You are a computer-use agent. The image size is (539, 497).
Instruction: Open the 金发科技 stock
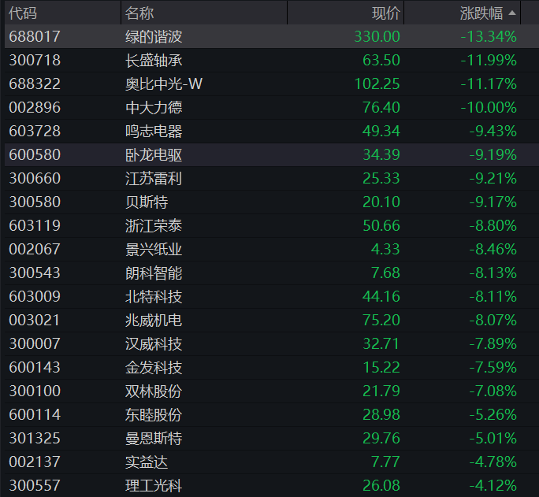154,368
